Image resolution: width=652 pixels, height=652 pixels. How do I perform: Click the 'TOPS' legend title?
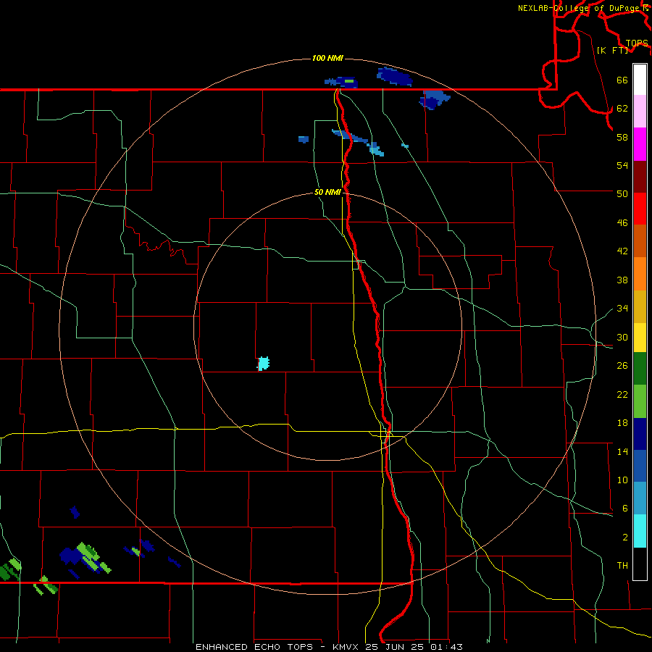637,43
